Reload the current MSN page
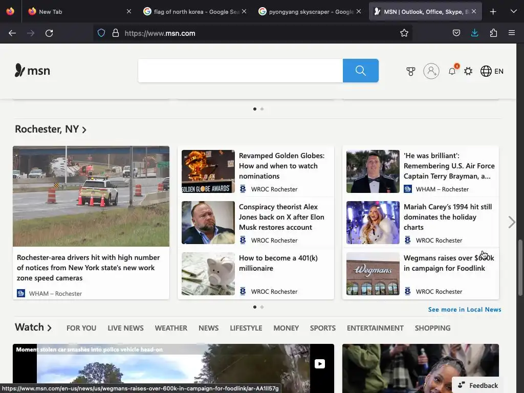 point(49,33)
